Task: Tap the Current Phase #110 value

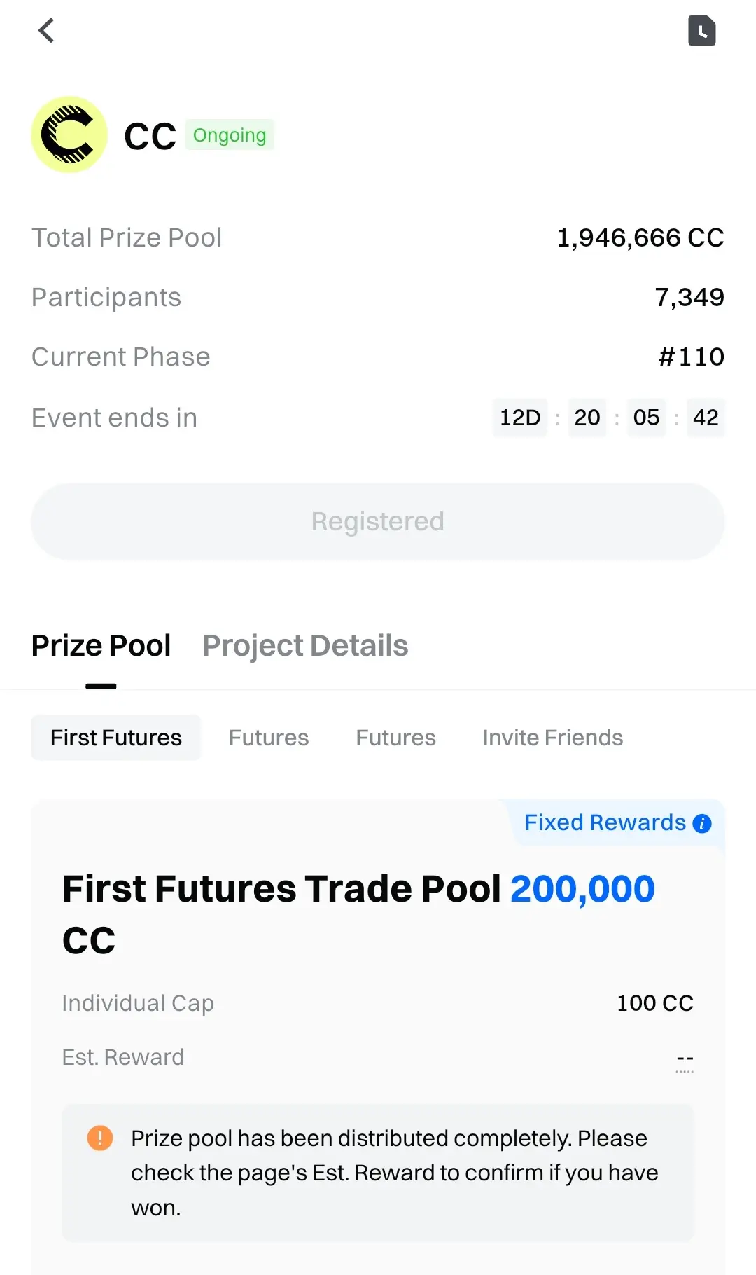Action: 692,357
